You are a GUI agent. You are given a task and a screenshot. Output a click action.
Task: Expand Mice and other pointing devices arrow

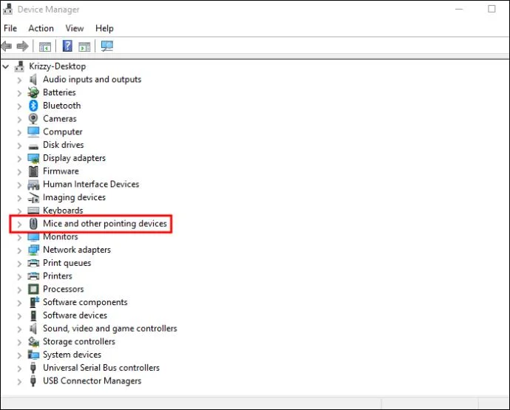[x=19, y=225]
